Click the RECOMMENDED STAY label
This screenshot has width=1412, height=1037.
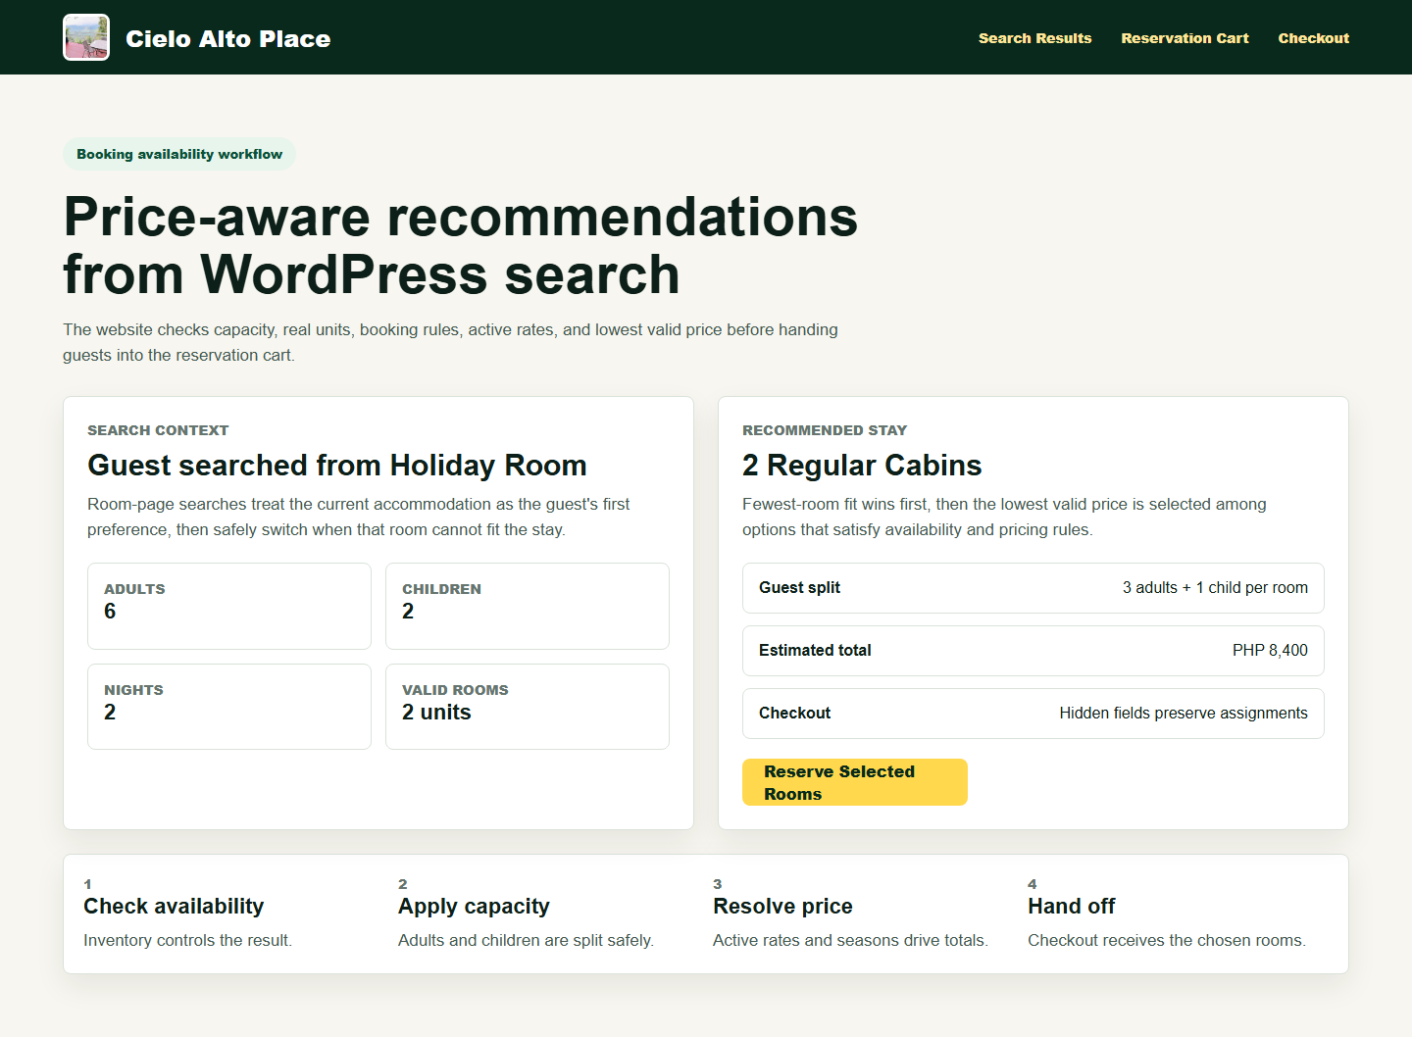point(825,430)
